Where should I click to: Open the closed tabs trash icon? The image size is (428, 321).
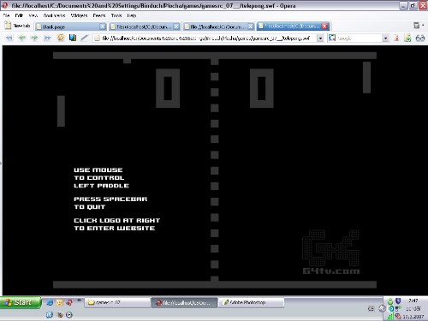417,26
